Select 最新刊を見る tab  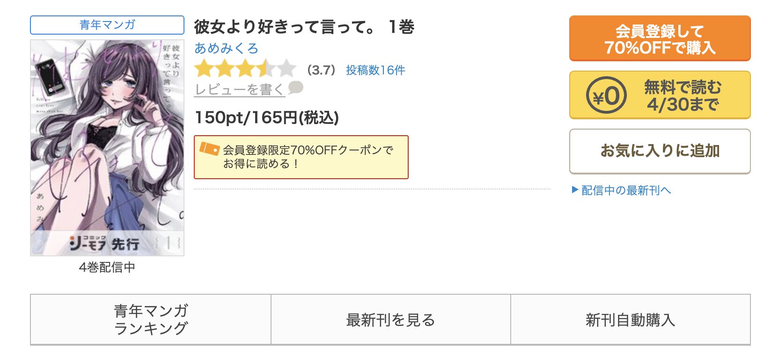tap(391, 319)
